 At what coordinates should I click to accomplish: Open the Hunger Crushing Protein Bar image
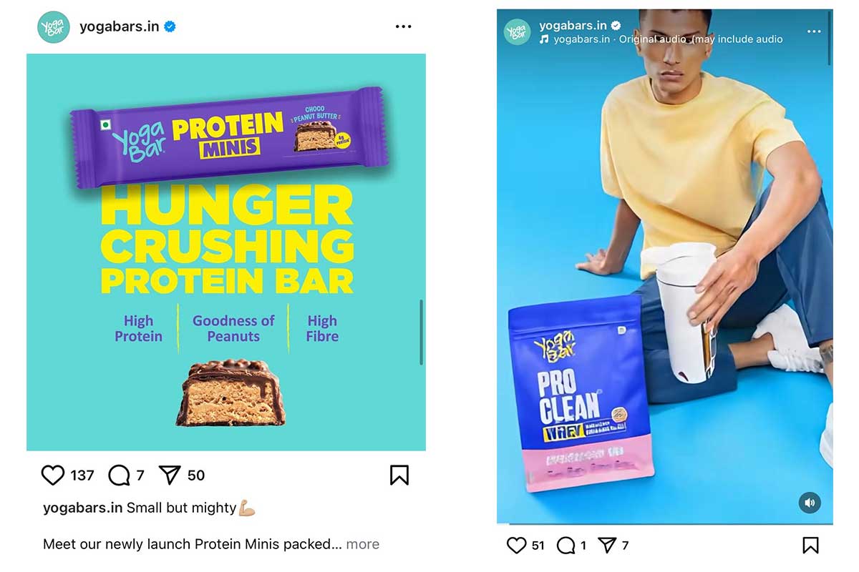point(226,252)
